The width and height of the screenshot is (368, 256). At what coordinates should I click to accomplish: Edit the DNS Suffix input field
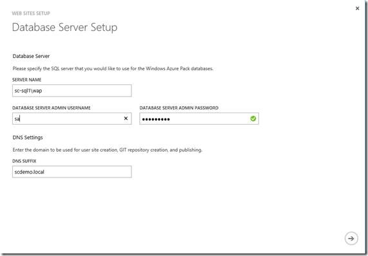(72, 172)
